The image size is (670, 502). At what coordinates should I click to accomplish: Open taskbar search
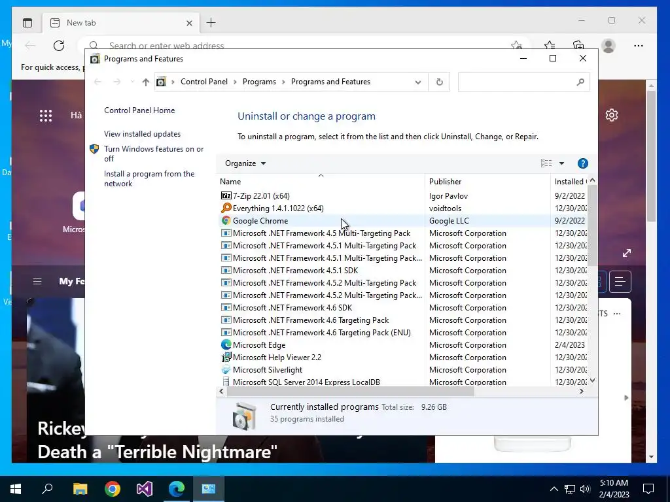(47, 489)
